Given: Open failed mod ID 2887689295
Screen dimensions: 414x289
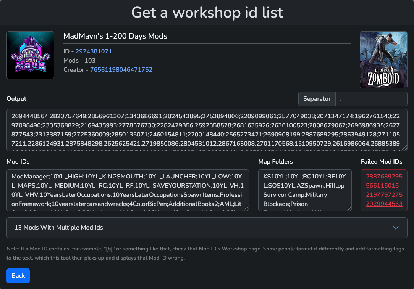Looking at the screenshot, I should pyautogui.click(x=384, y=177).
